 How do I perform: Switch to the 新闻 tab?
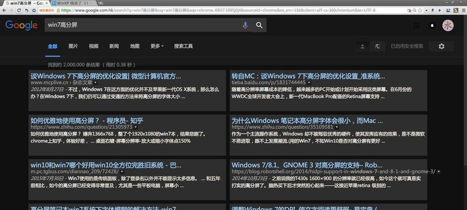coord(114,46)
